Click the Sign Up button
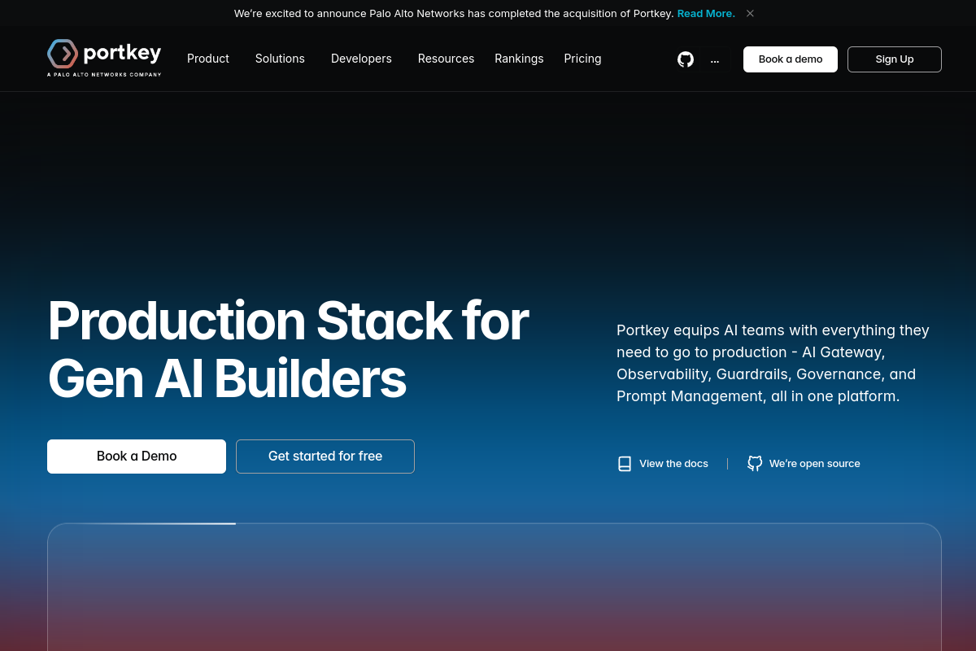Viewport: 976px width, 651px height. pyautogui.click(x=895, y=59)
